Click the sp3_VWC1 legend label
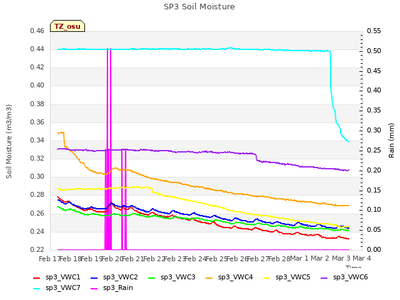 [x=62, y=277]
